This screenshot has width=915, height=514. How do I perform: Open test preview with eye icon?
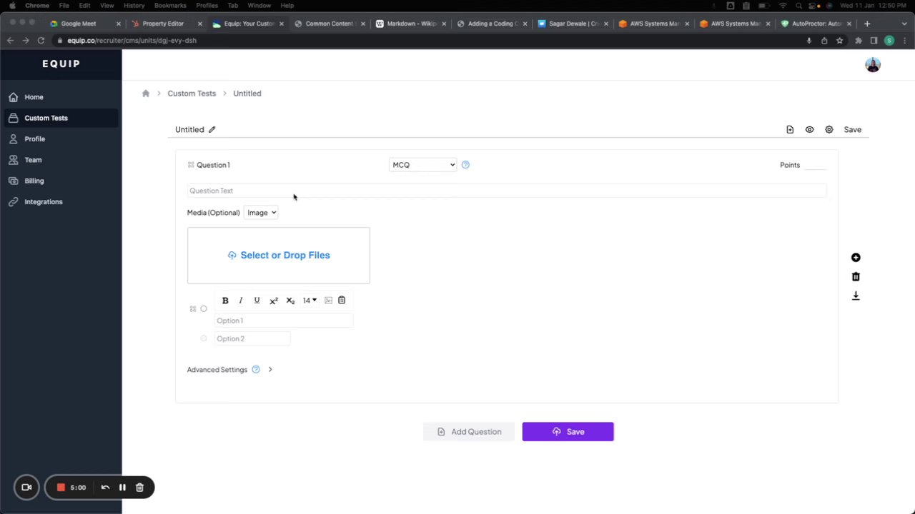tap(809, 130)
